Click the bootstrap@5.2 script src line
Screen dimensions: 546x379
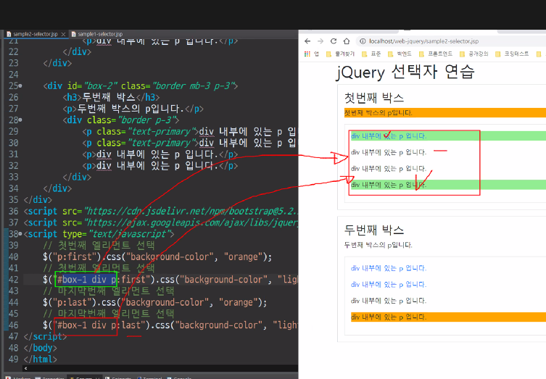pos(160,212)
